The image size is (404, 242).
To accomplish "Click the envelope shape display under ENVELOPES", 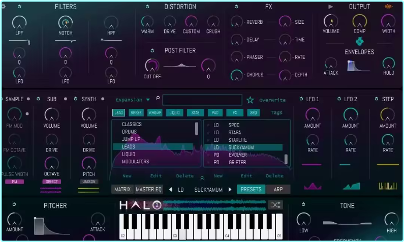I will (358, 66).
